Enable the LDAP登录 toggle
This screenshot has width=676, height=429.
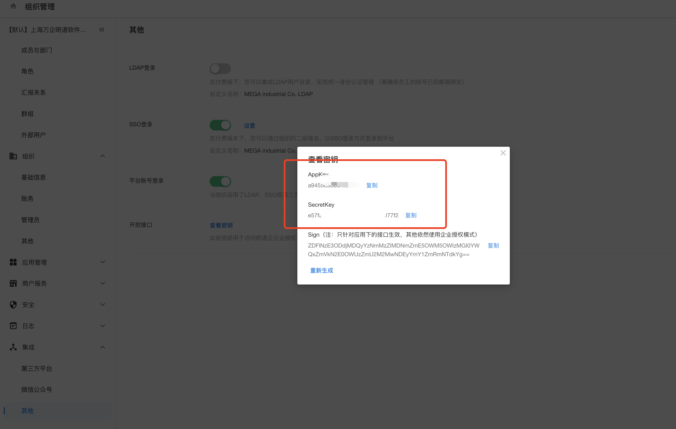(x=220, y=68)
